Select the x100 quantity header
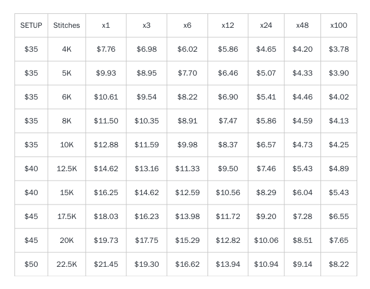 point(339,25)
